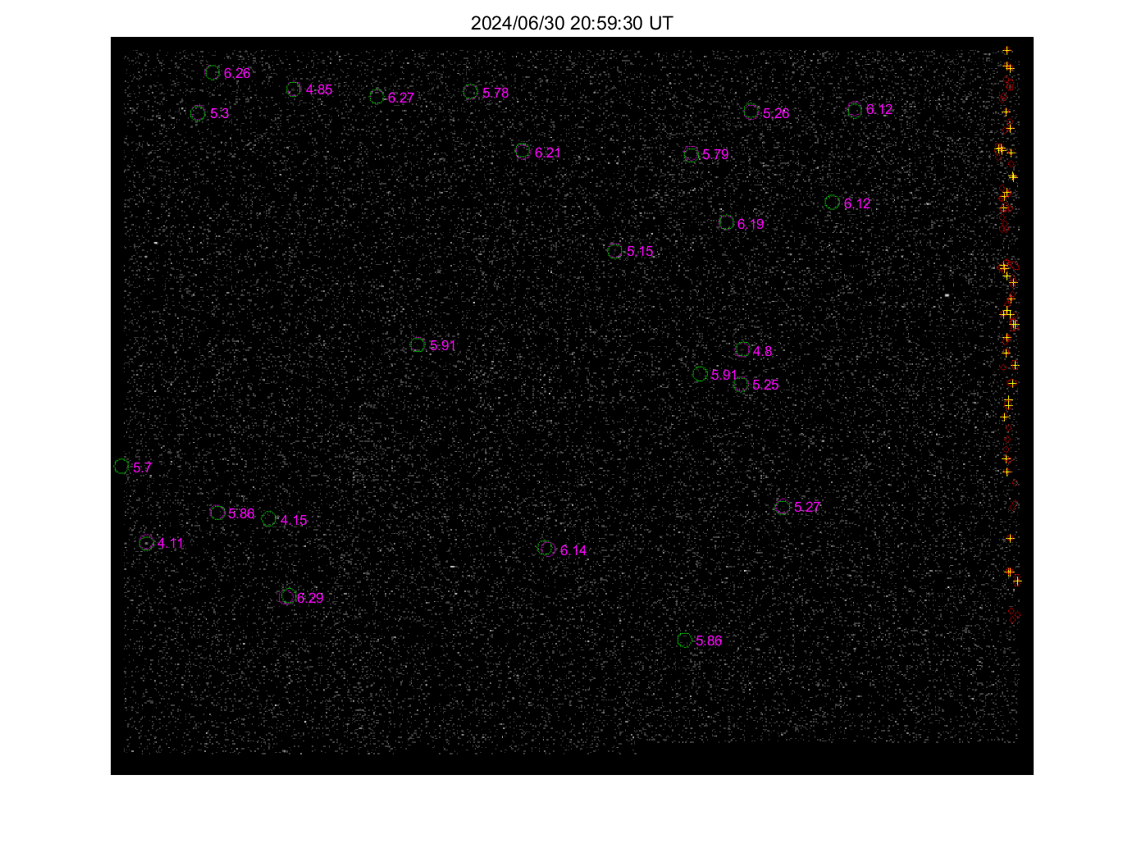Click the green circle marking star 5.3
The height and width of the screenshot is (857, 1146).
198,113
